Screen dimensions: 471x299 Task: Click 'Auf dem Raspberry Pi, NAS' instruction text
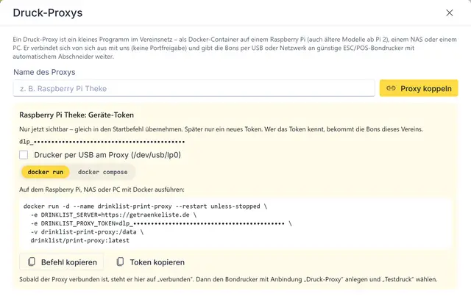[102, 190]
